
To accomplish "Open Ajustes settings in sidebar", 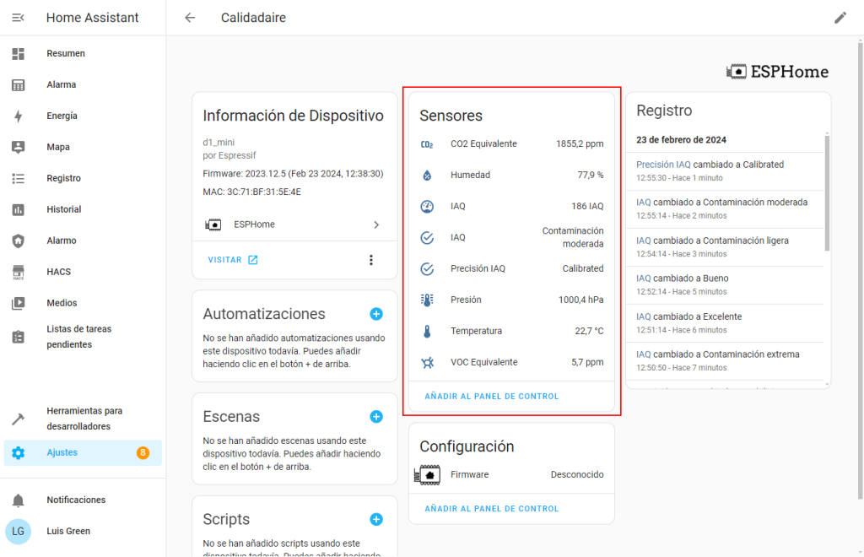I will point(62,453).
